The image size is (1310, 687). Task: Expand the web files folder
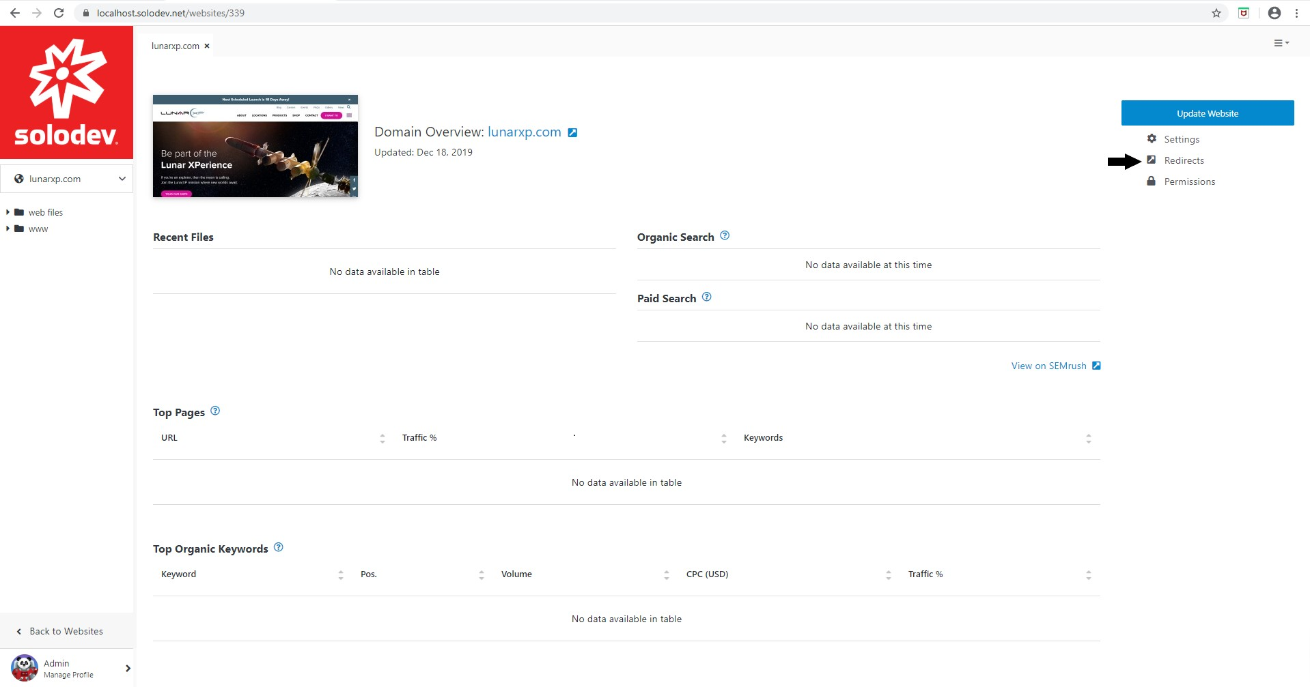[8, 212]
